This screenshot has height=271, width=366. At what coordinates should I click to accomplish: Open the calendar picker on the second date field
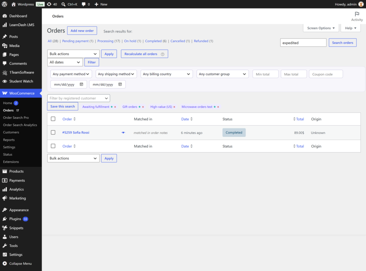120,84
